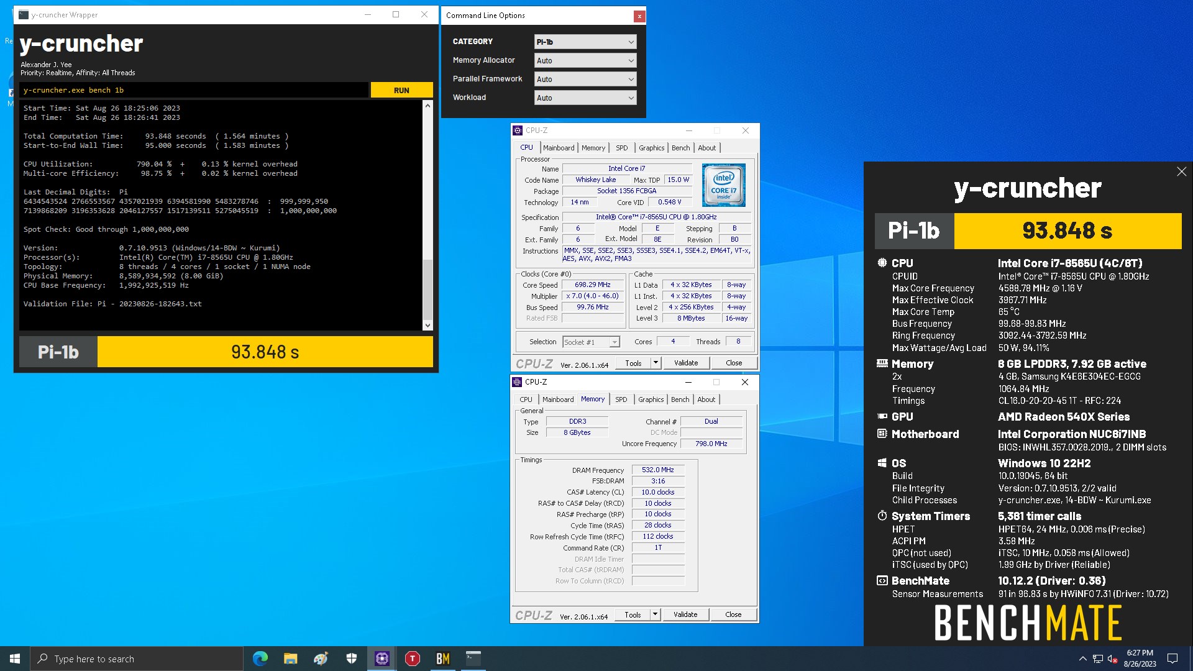Select Bench tab in lower CPU-Z
The image size is (1193, 671).
[680, 399]
